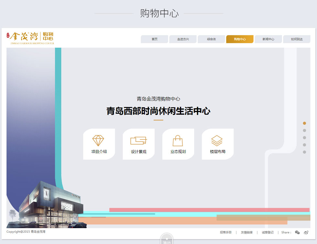317x244 pixels.
Task: Switch to the 走进方兴 tab
Action: tap(183, 39)
